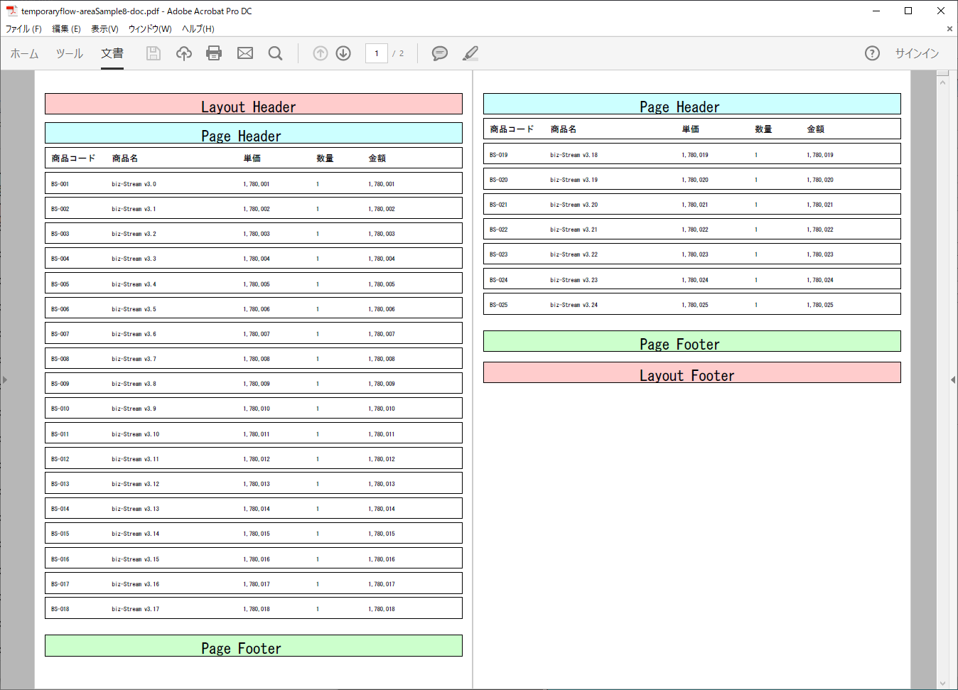The width and height of the screenshot is (958, 690).
Task: Go to next page arrow
Action: (x=343, y=53)
